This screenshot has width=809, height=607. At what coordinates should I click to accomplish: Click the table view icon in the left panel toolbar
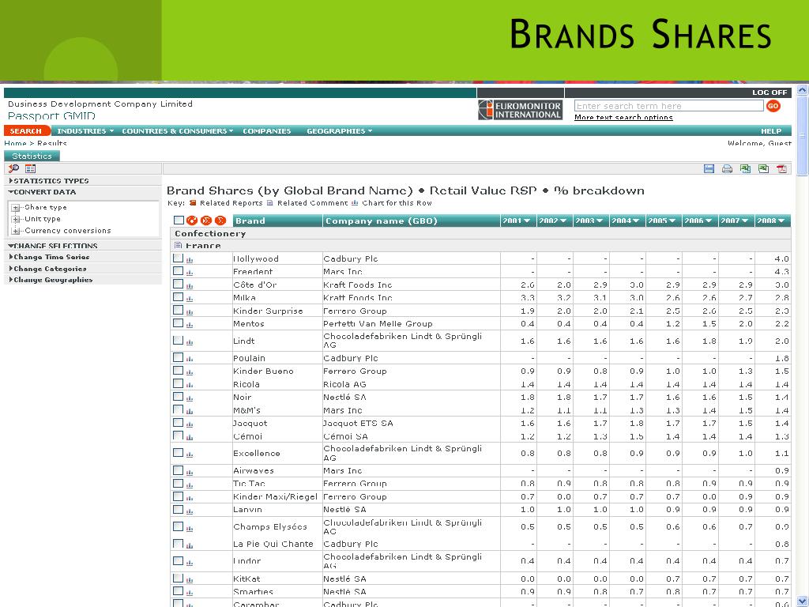(x=31, y=168)
